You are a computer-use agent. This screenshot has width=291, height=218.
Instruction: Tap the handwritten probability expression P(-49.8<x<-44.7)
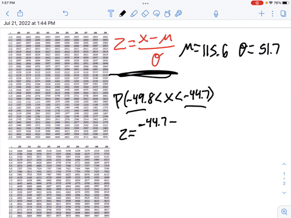164,98
